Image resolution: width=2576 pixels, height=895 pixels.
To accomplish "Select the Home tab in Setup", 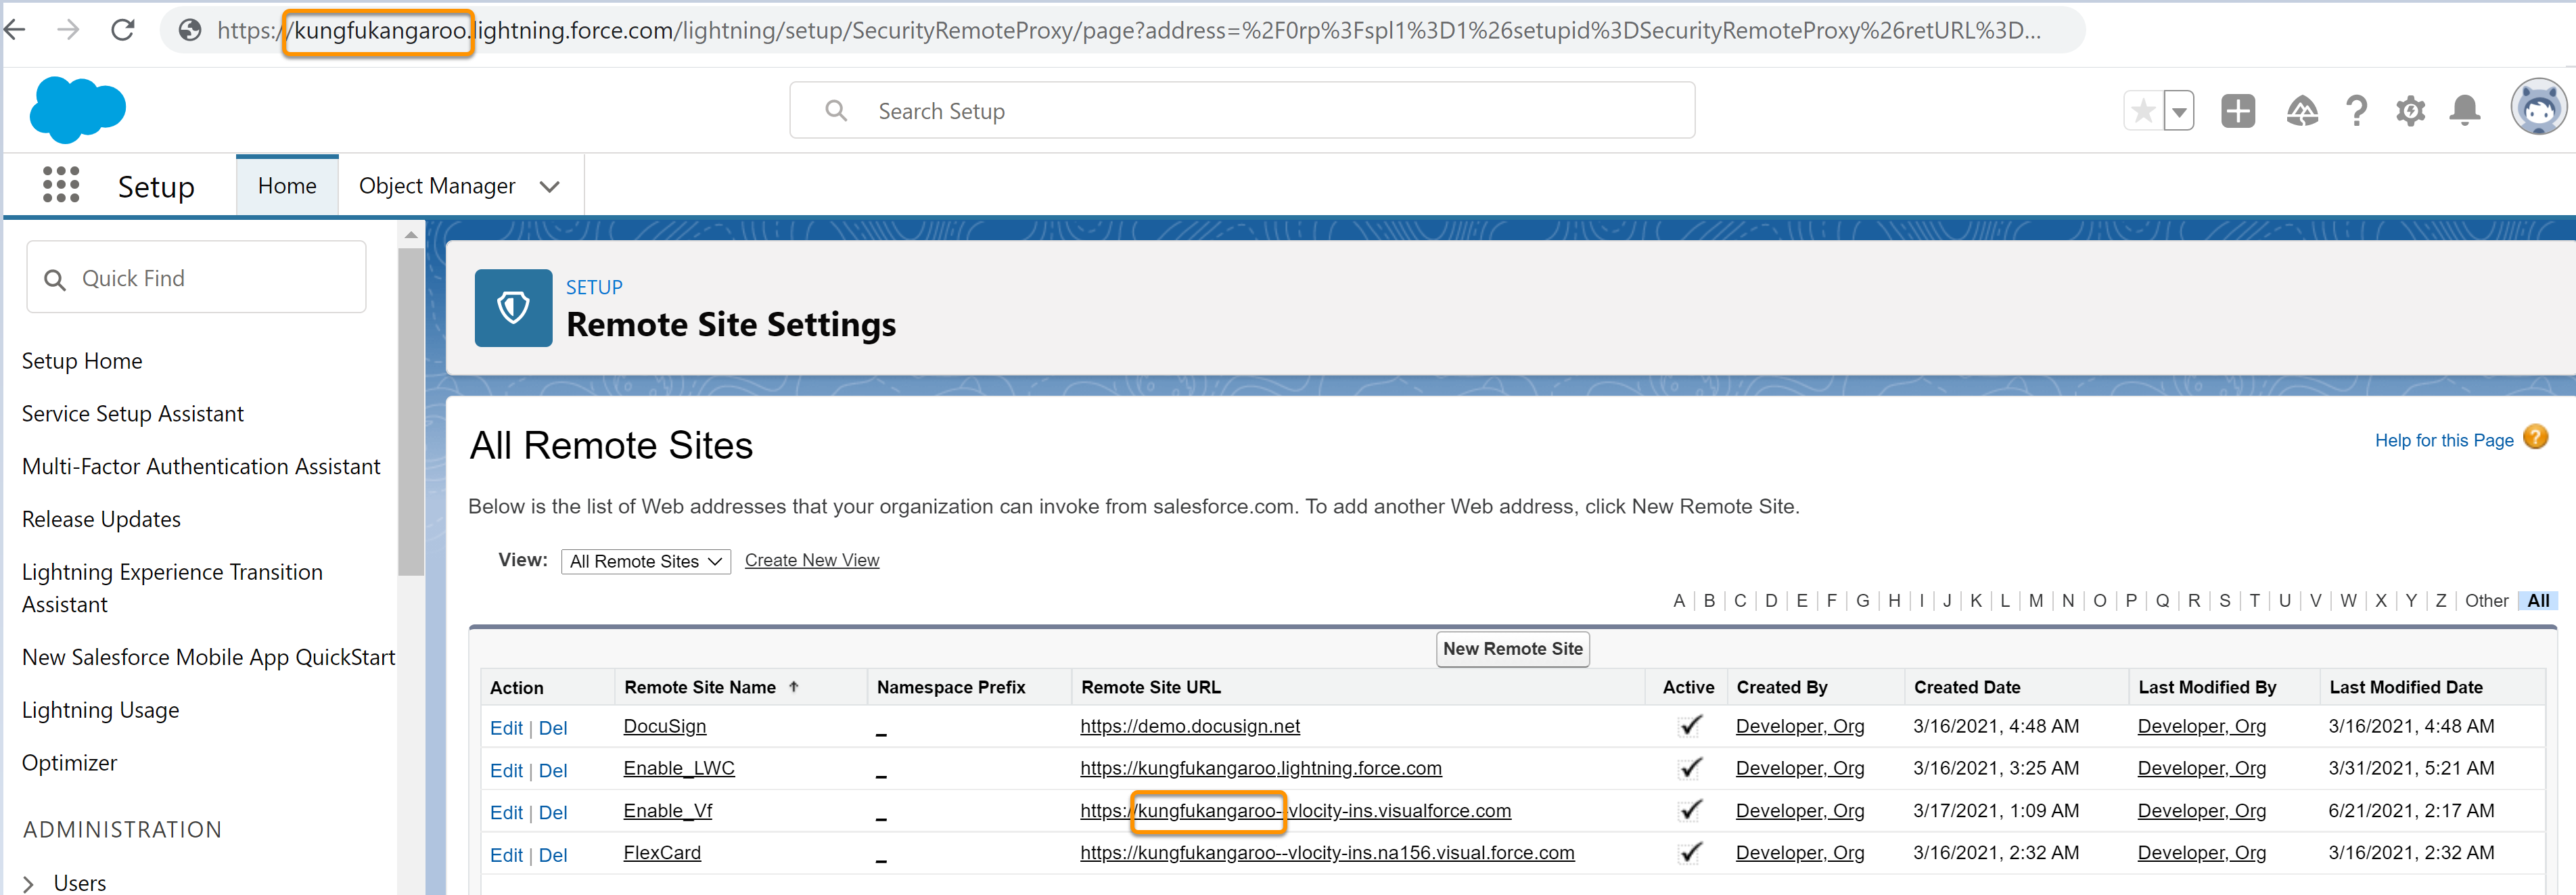I will coord(287,185).
